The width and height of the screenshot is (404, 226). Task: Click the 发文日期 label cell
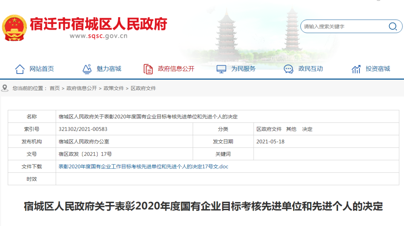[x=223, y=142]
